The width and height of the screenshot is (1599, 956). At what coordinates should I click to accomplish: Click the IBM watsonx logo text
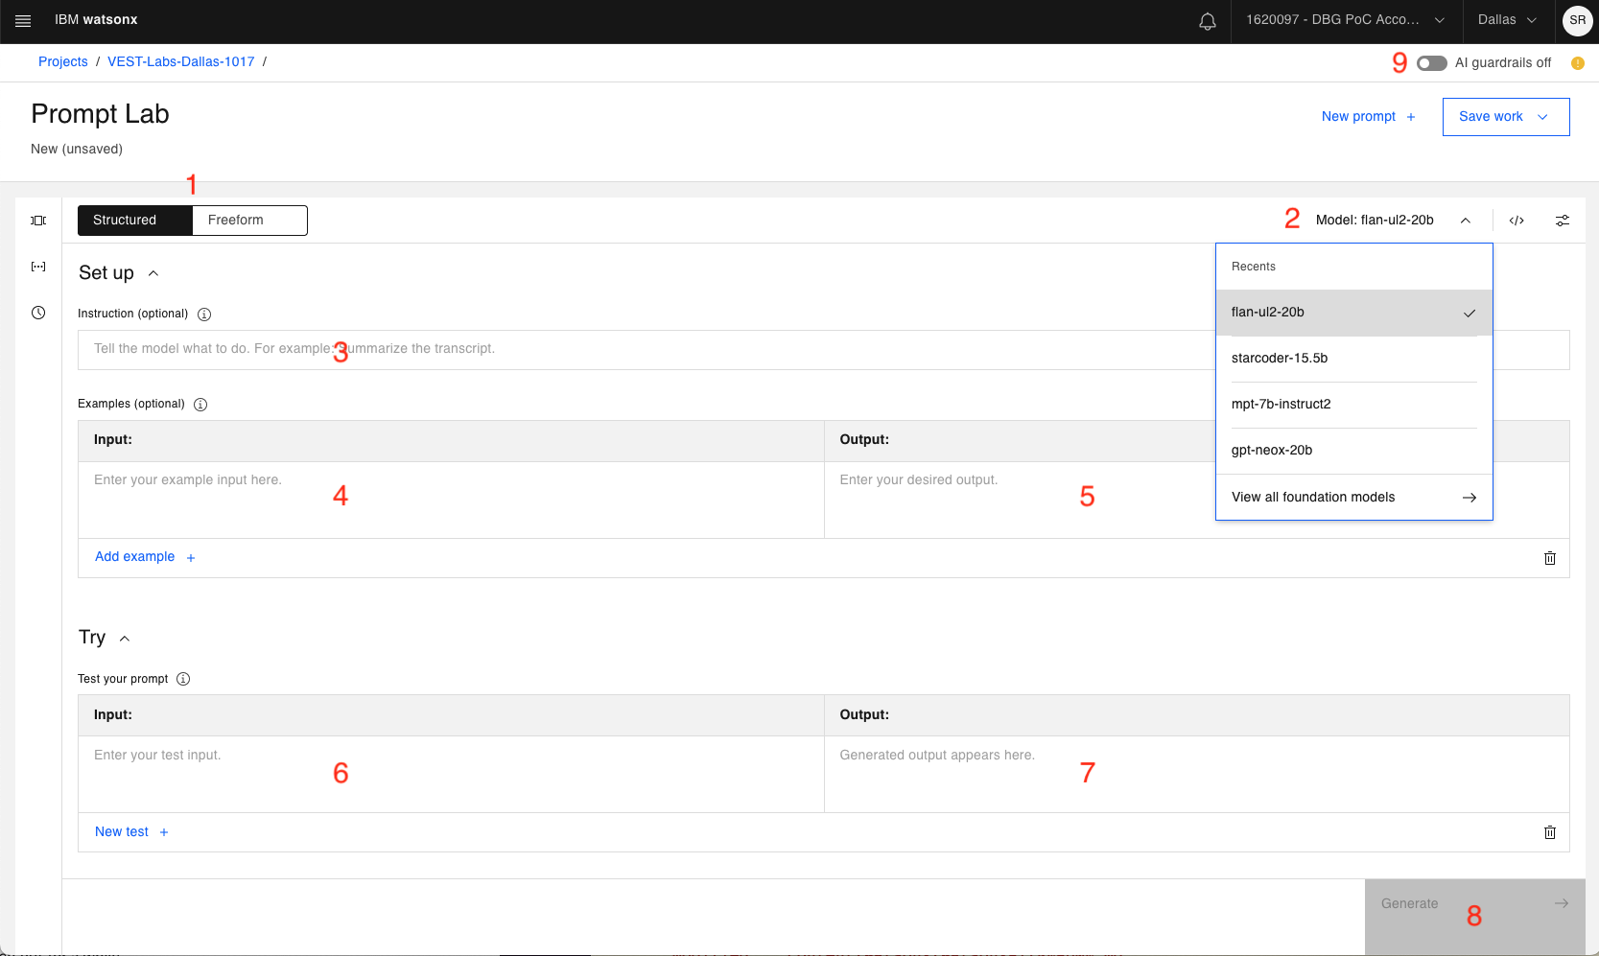96,20
